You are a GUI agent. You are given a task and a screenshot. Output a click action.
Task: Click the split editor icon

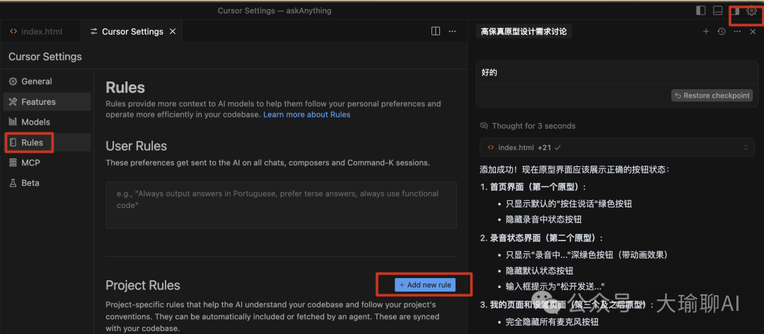436,31
